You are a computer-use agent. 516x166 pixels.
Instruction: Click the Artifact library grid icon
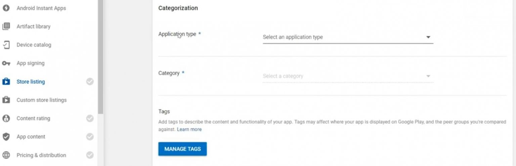pos(6,26)
